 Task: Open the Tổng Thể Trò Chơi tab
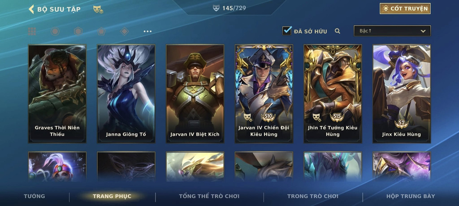[209, 196]
